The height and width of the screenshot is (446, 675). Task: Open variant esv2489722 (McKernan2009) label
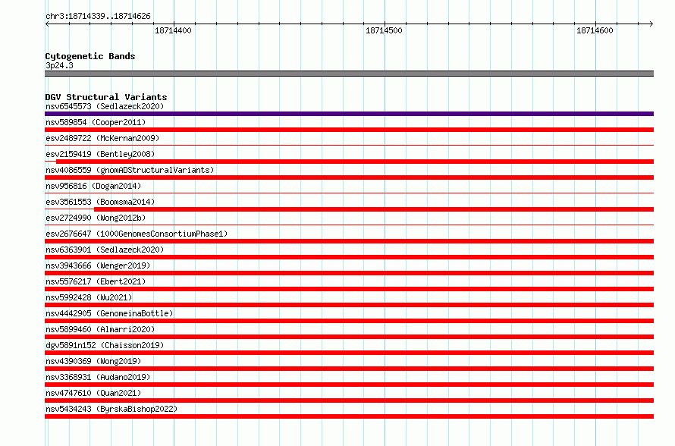coord(102,138)
